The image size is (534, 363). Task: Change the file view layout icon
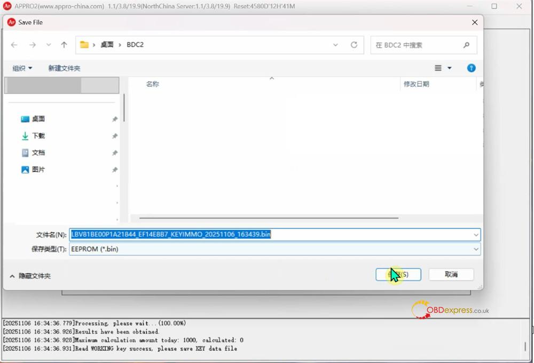click(438, 68)
